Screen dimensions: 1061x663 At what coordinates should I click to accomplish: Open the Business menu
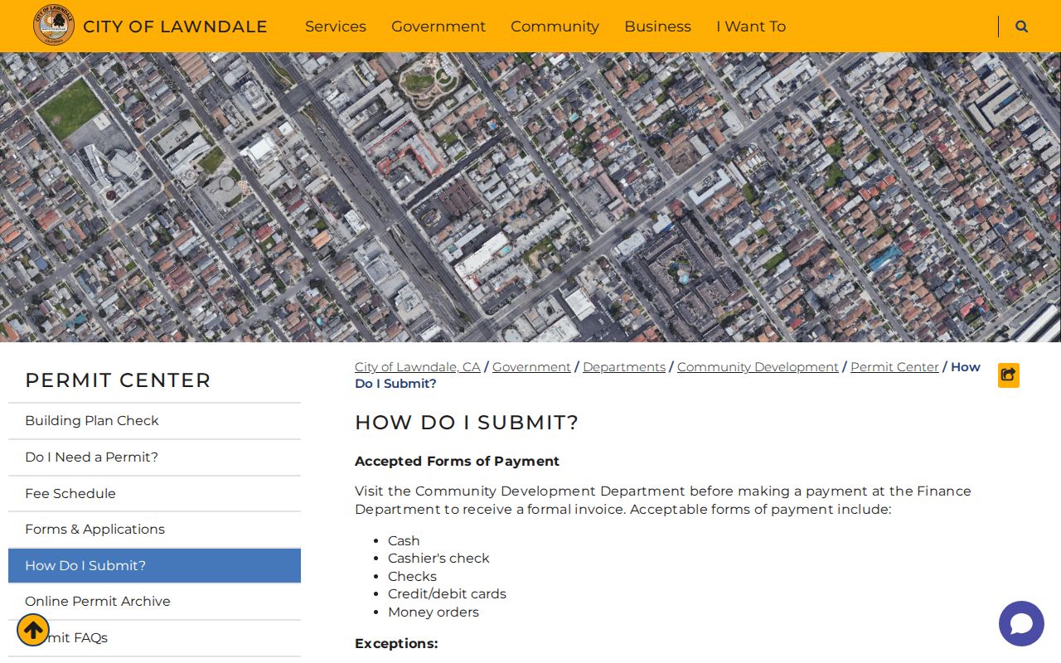tap(657, 27)
